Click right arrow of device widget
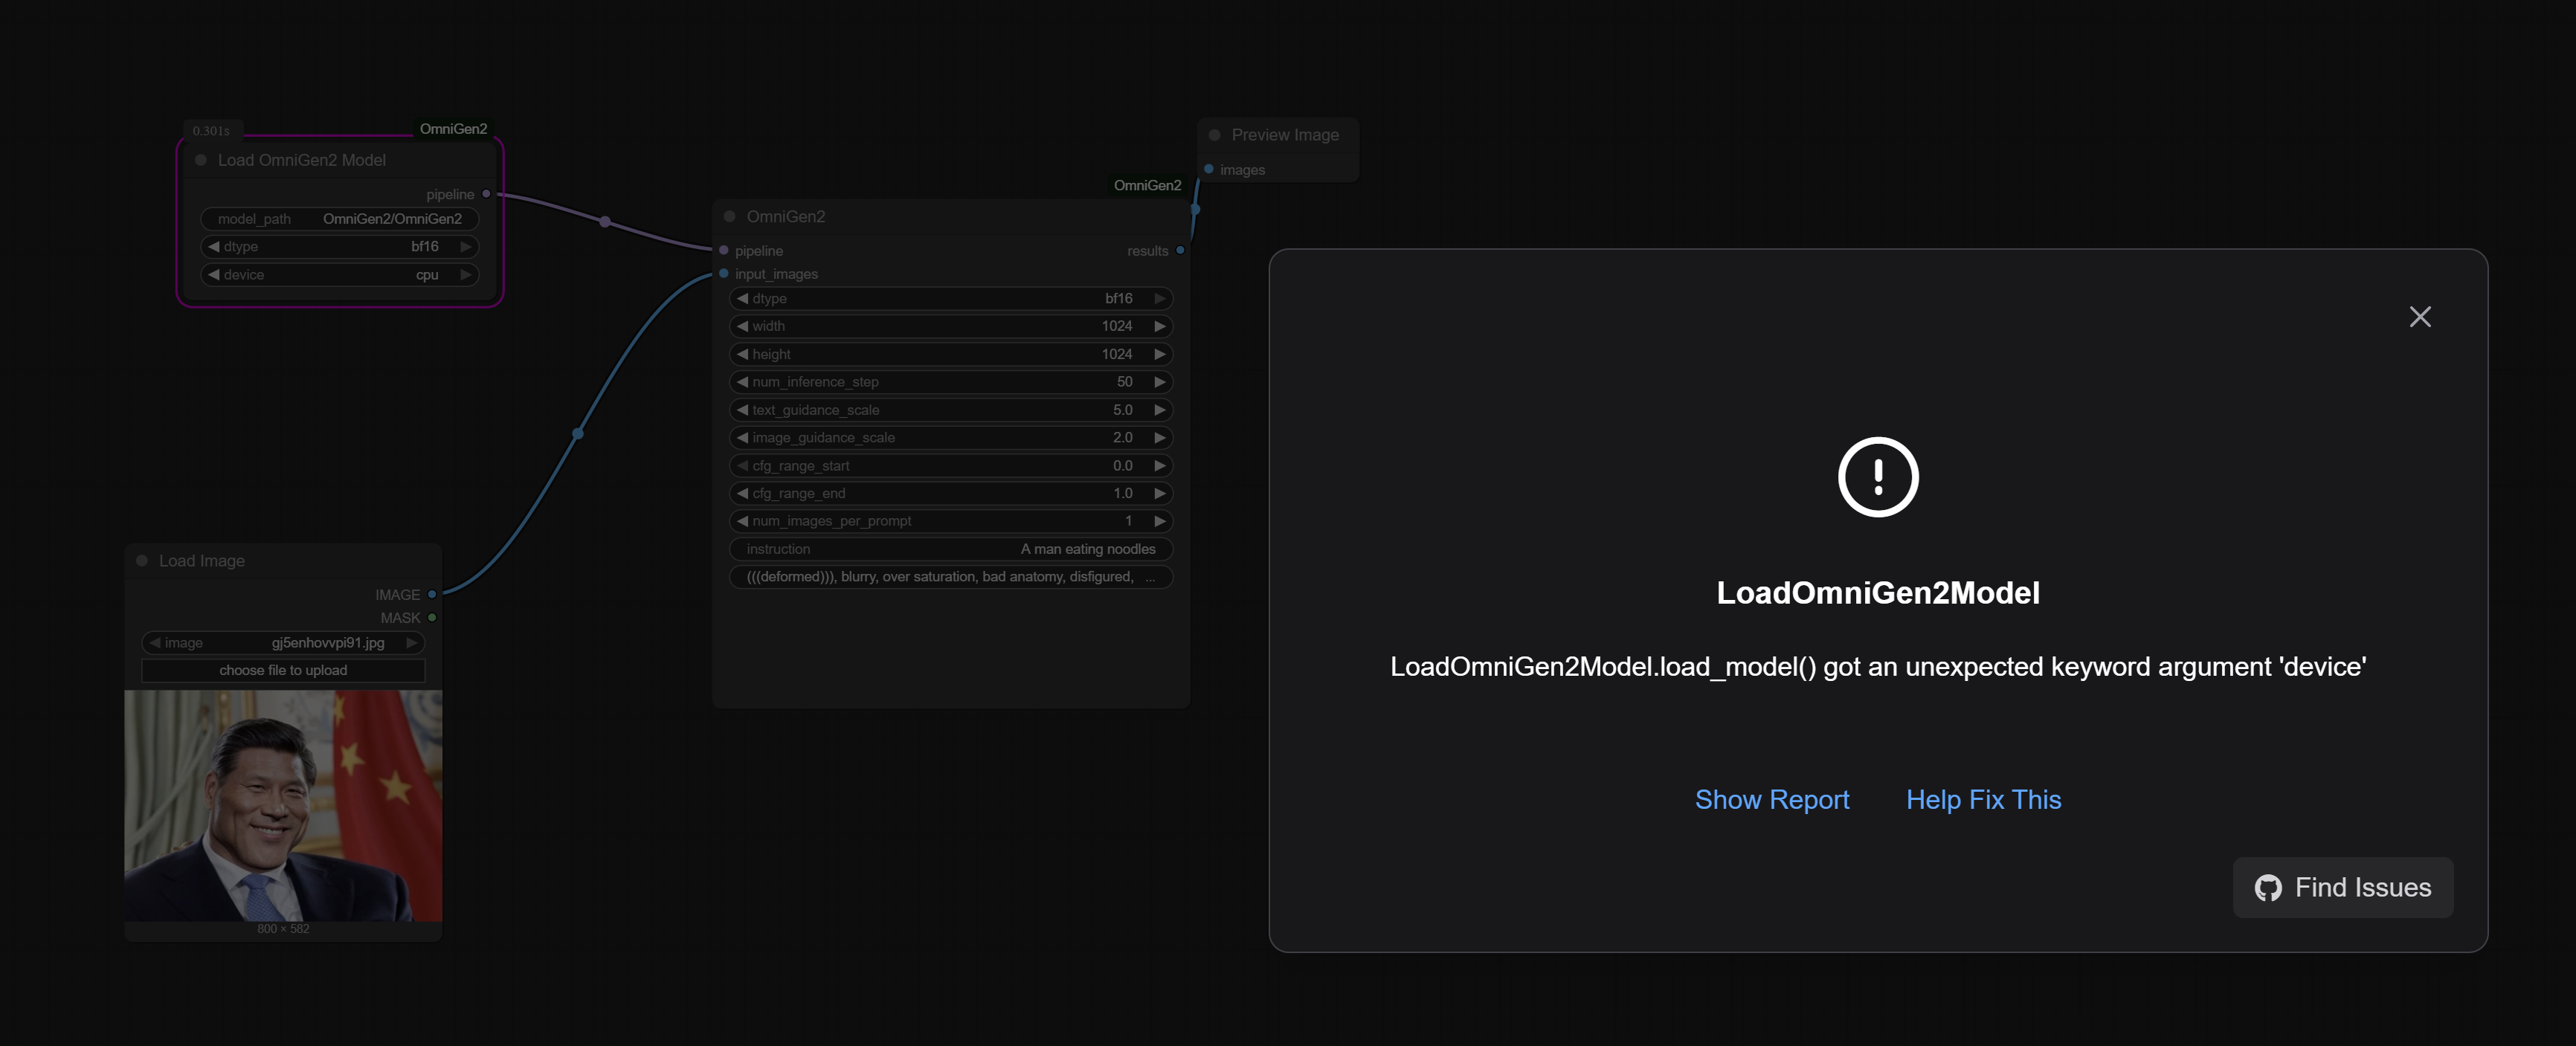Viewport: 2576px width, 1046px height. [466, 275]
